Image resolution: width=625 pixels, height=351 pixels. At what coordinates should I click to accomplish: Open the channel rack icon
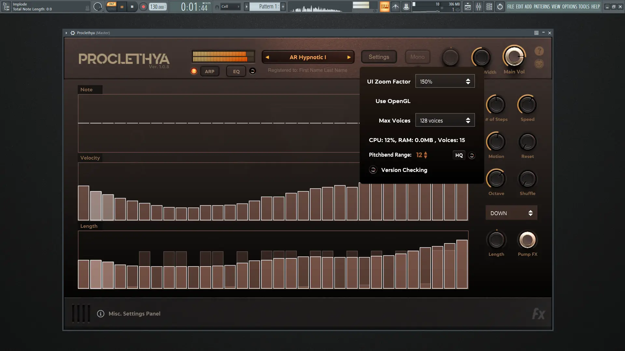pos(489,6)
